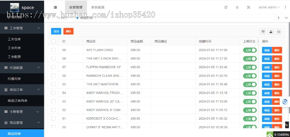Switch to 运营管理 top tab
The image size is (290, 137).
point(76,7)
